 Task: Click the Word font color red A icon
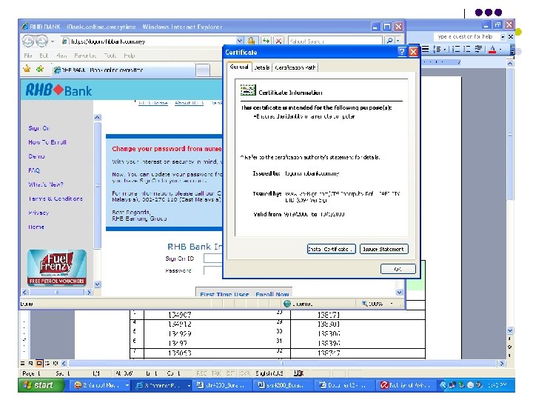[x=492, y=50]
